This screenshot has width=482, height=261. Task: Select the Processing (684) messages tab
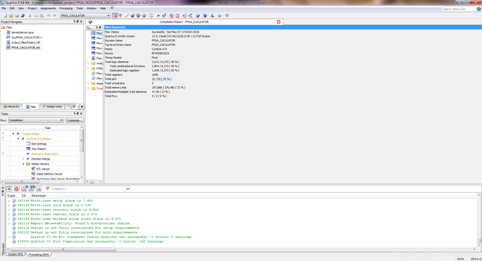(39, 254)
